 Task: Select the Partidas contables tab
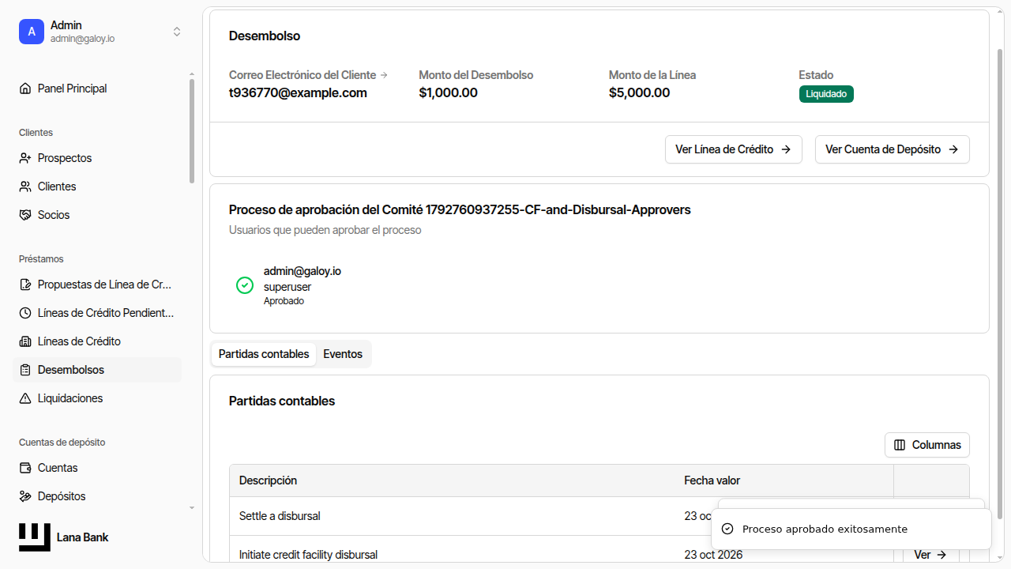tap(264, 354)
